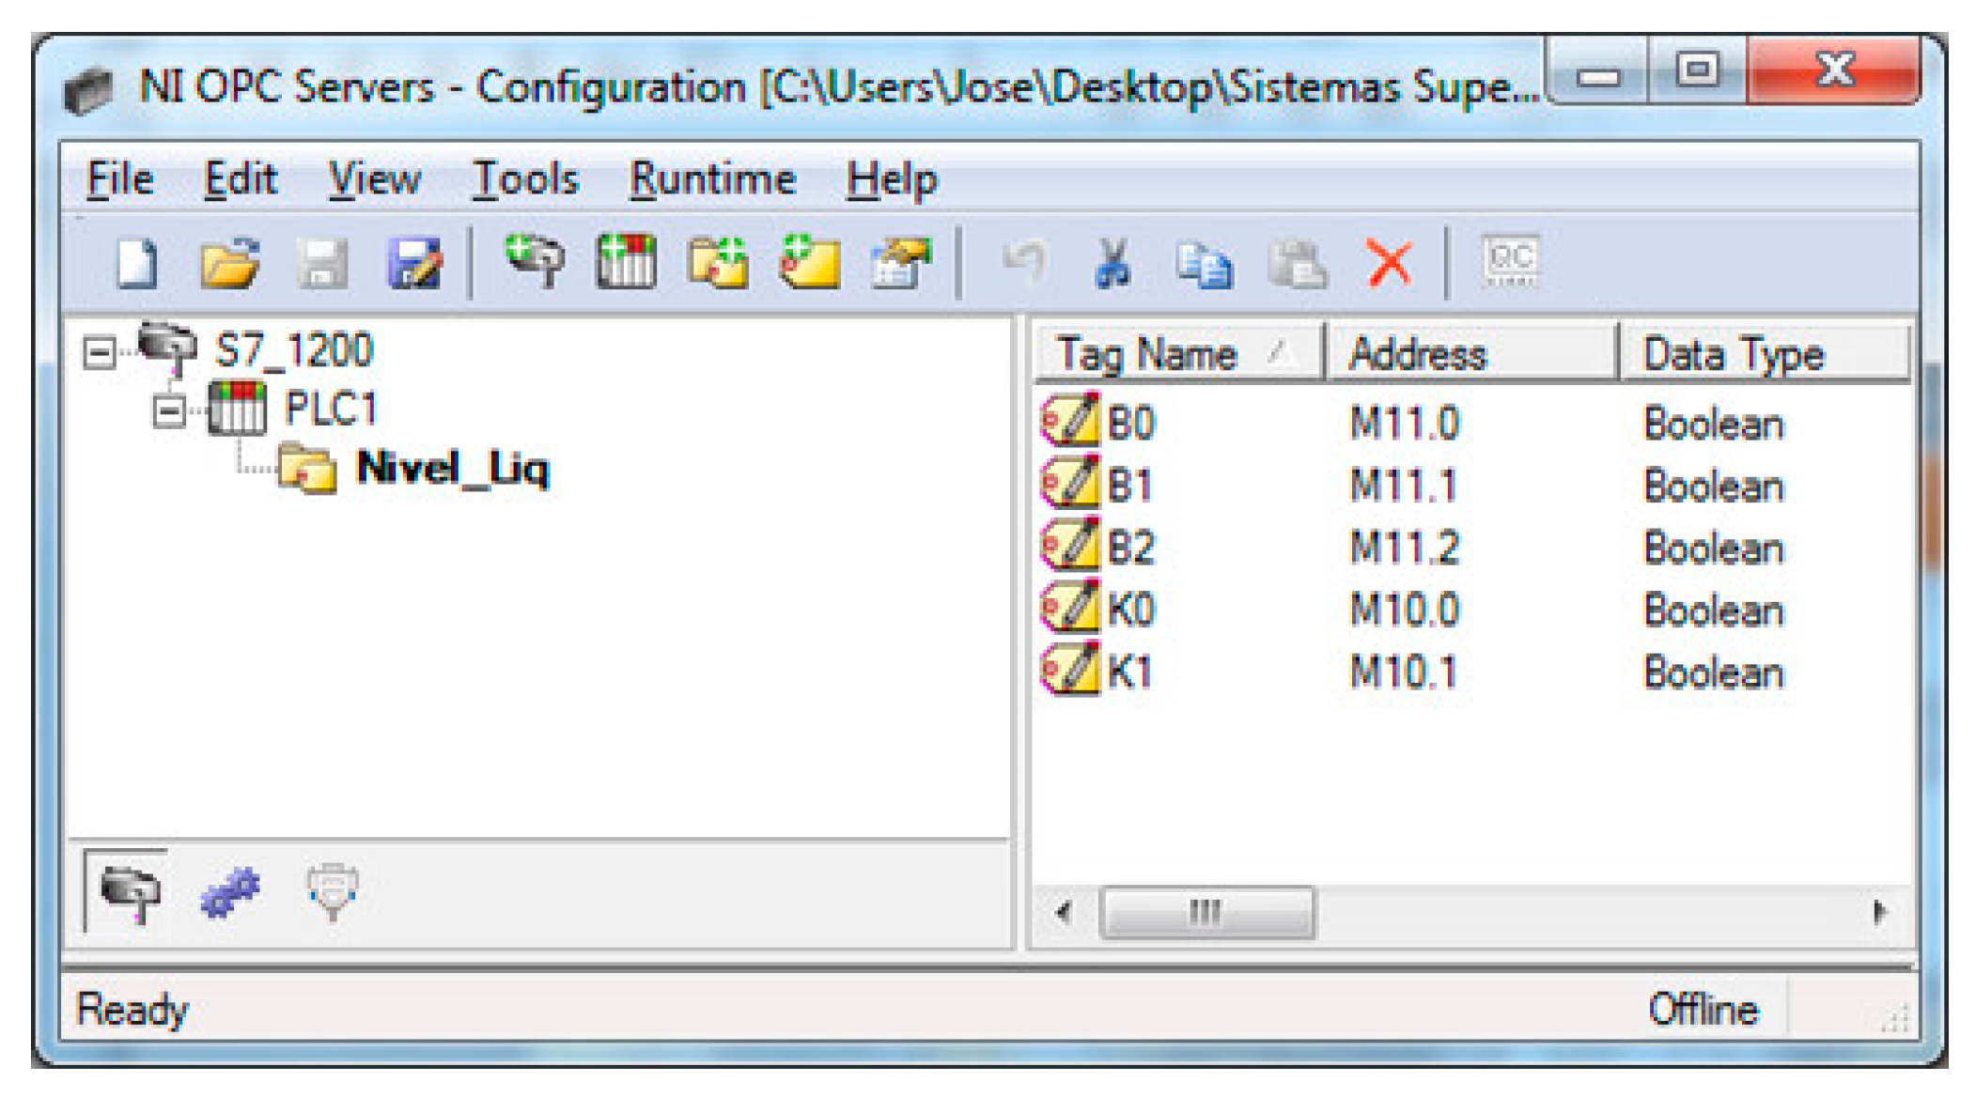Click the New Channel toolbar icon
This screenshot has width=1976, height=1097.
point(534,262)
